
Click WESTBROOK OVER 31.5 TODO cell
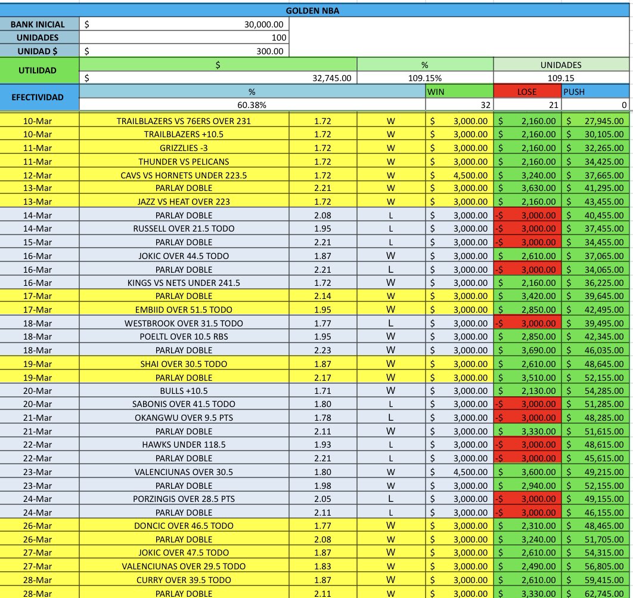(x=184, y=323)
